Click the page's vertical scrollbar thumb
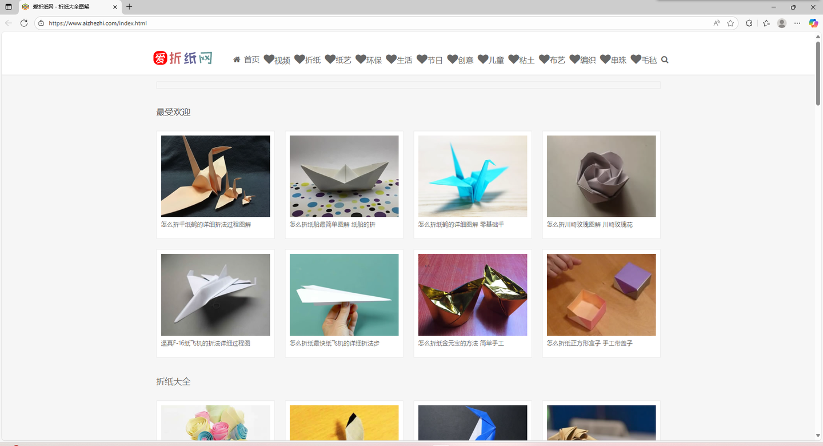Screen dimensions: 823x446 pos(818,73)
